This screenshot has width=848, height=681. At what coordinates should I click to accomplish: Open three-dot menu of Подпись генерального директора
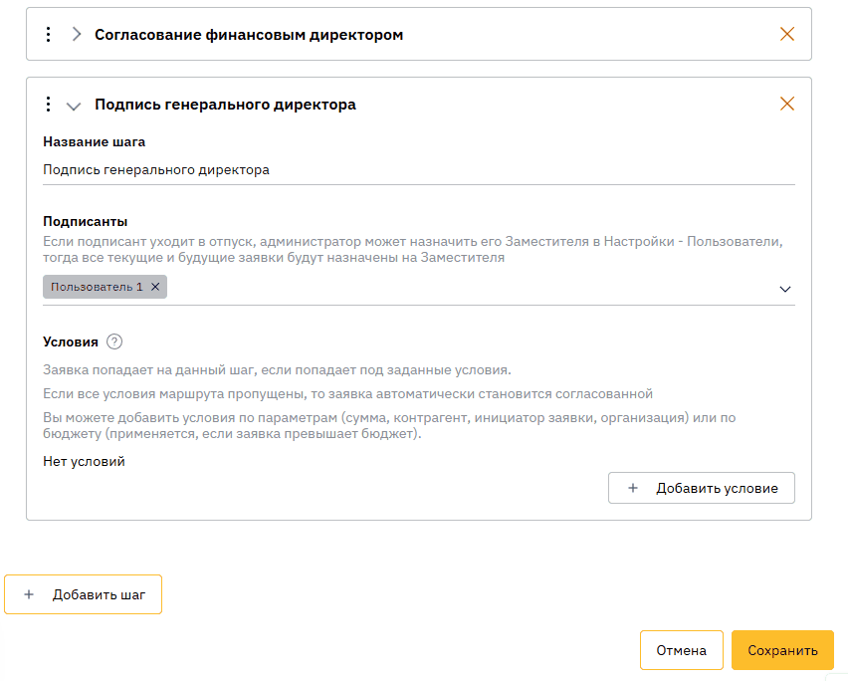point(48,105)
